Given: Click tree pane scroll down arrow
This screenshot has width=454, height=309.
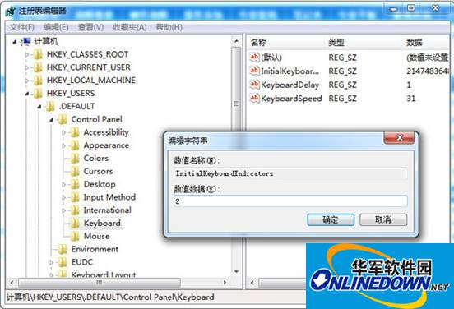Looking at the screenshot, I should 236,271.
